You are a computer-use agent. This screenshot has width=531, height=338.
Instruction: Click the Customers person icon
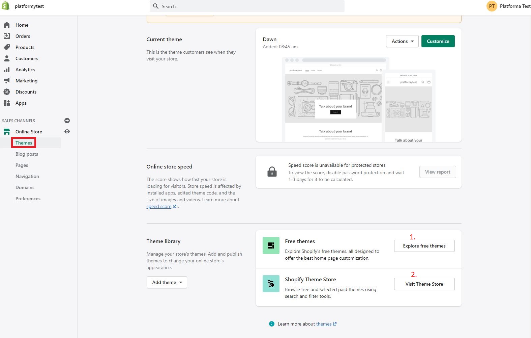pos(7,58)
